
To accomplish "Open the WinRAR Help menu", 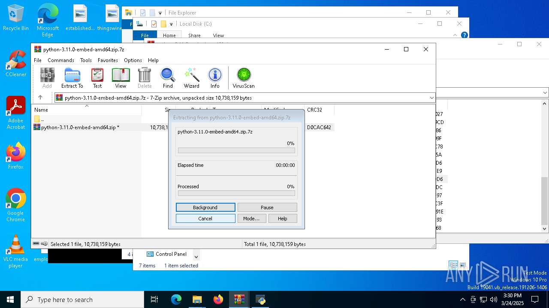I will coord(153,60).
